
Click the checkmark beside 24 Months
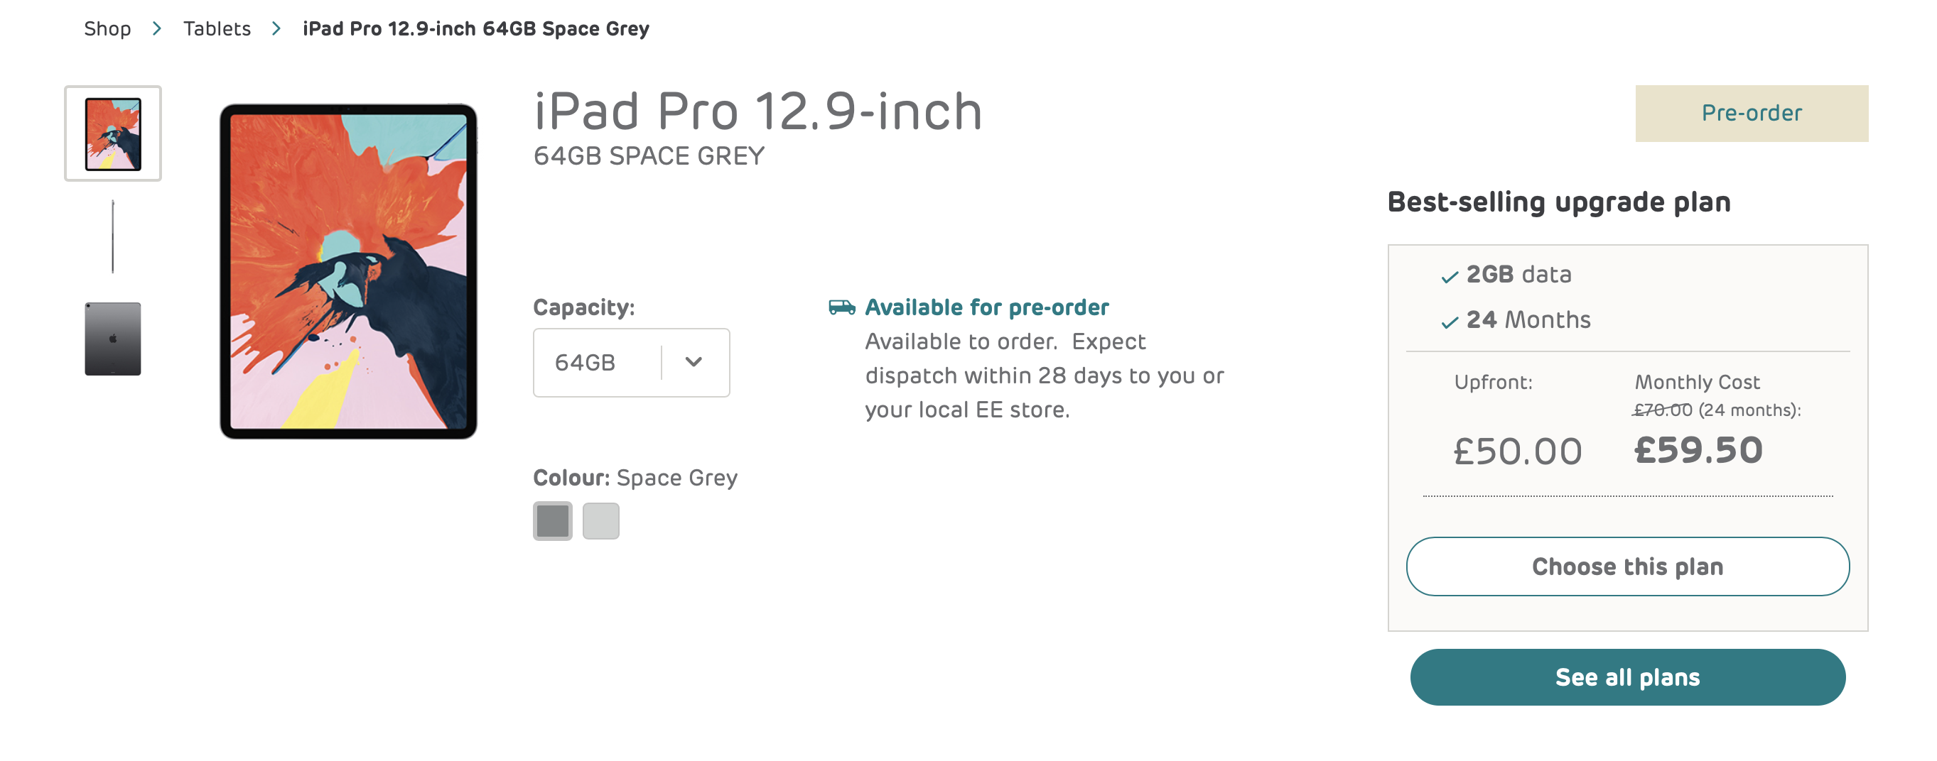pyautogui.click(x=1449, y=322)
